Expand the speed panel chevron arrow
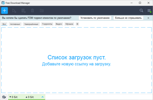This screenshot has height=100, width=153. pyautogui.click(x=43, y=97)
